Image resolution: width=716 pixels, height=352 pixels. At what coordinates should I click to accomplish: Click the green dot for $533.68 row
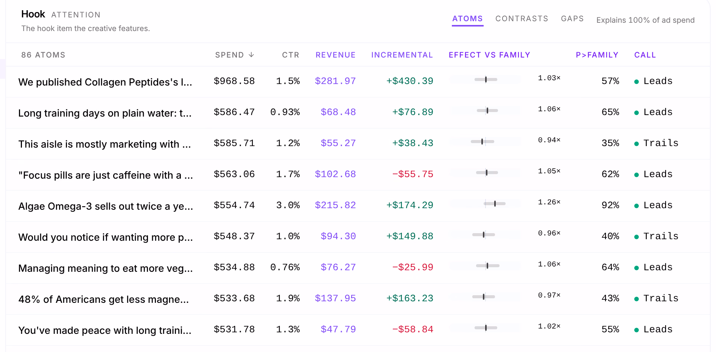pos(637,299)
